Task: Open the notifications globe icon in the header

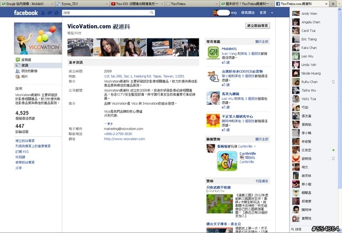Action: tap(57, 13)
